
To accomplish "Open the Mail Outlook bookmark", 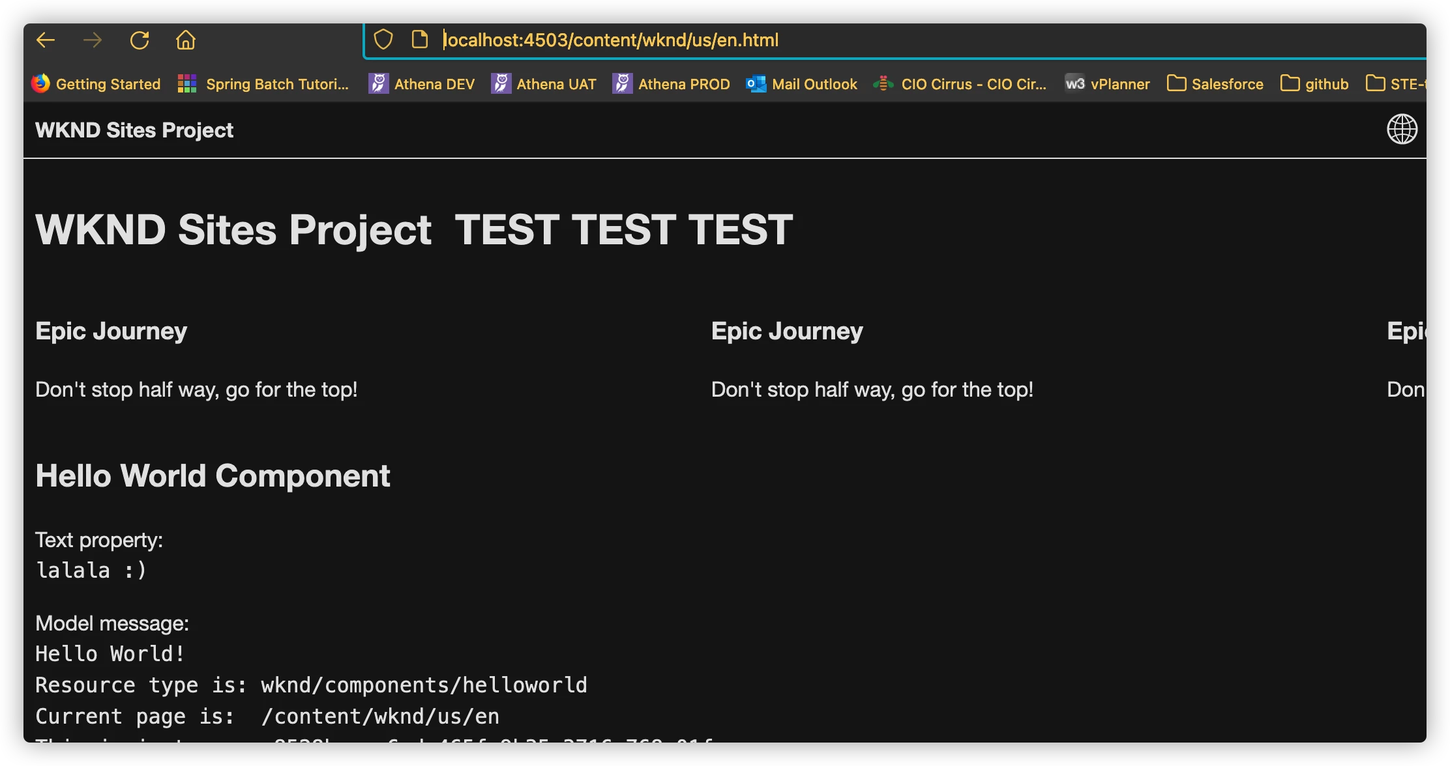I will pyautogui.click(x=802, y=84).
